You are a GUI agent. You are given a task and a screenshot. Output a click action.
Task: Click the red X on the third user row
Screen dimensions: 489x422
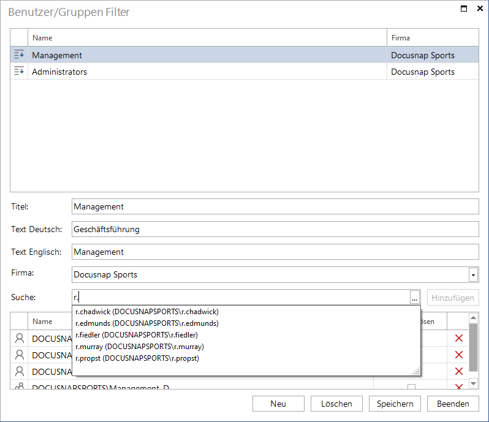click(x=458, y=371)
